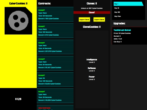This screenshot has width=147, height=110.
Task: Click the Upgrades: heading
Action: (119, 23)
